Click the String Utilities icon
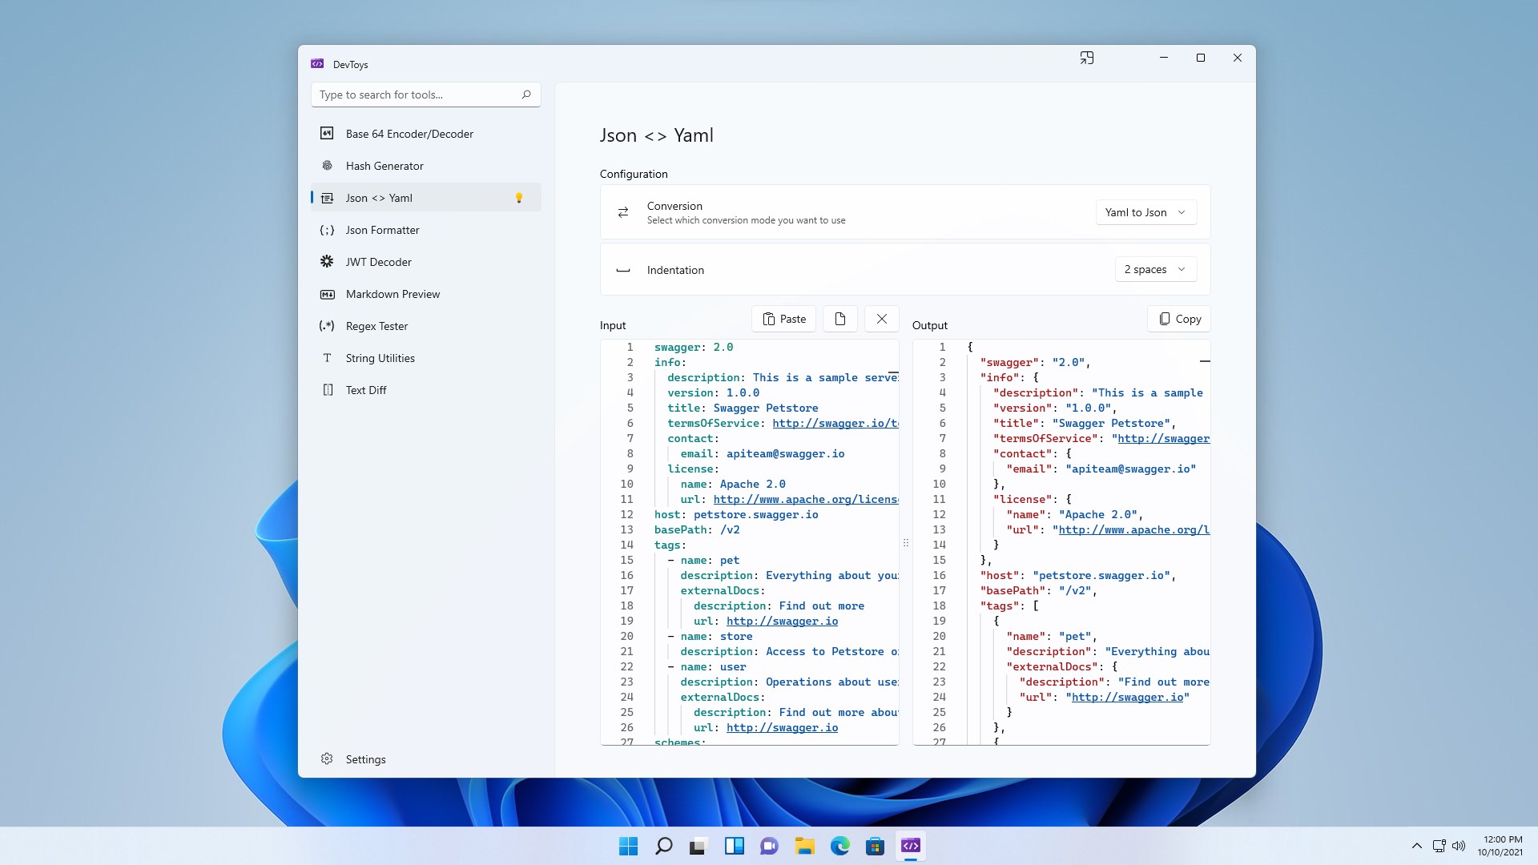Screen dimensions: 1538x865 point(327,358)
